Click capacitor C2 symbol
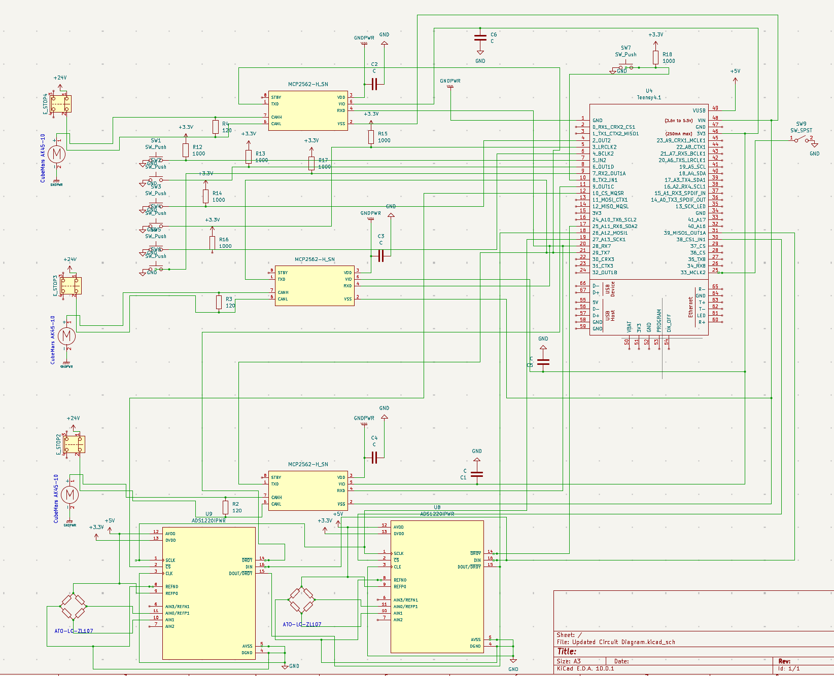The width and height of the screenshot is (834, 676). (x=374, y=84)
